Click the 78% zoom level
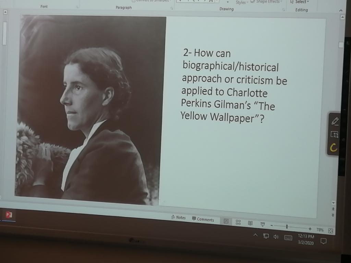Image resolution: width=351 pixels, height=263 pixels. tap(320, 230)
